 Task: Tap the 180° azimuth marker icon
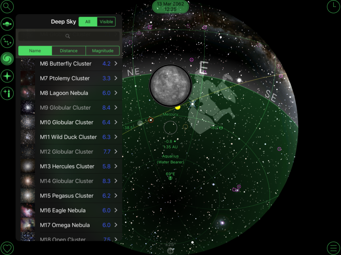click(221, 128)
